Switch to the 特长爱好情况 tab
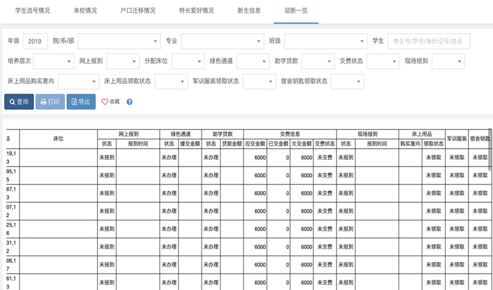The width and height of the screenshot is (493, 290). (197, 11)
